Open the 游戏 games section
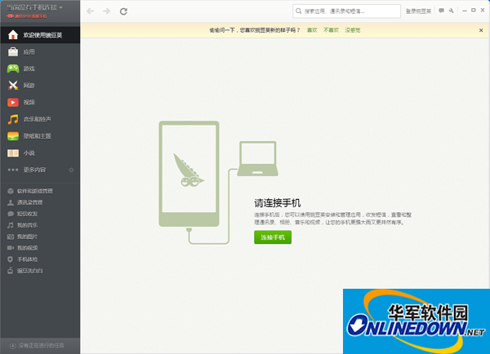Viewport: 490px width, 354px height. pos(40,69)
